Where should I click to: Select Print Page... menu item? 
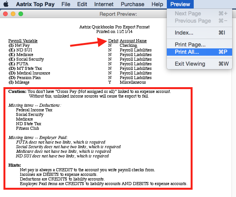[x=199, y=45]
